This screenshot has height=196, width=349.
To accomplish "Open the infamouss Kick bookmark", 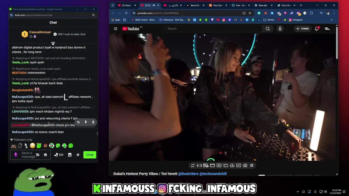I will 172,20.
